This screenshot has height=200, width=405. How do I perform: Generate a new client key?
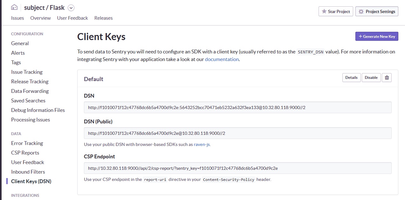(377, 37)
